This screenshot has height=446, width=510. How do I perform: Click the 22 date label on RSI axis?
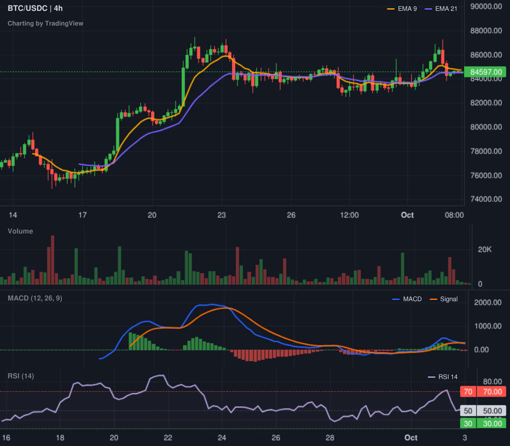[168, 438]
